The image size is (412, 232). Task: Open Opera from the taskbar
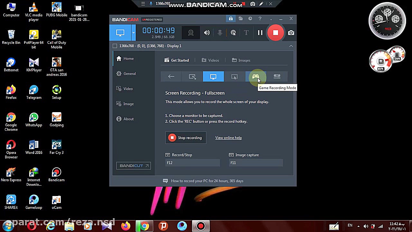tap(32, 226)
